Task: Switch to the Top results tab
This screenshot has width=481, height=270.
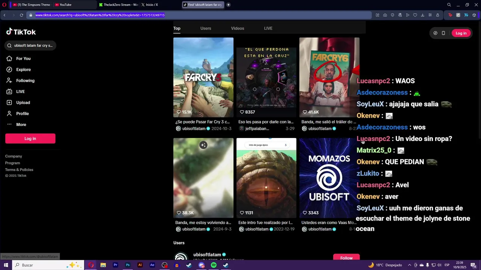Action: pyautogui.click(x=177, y=28)
